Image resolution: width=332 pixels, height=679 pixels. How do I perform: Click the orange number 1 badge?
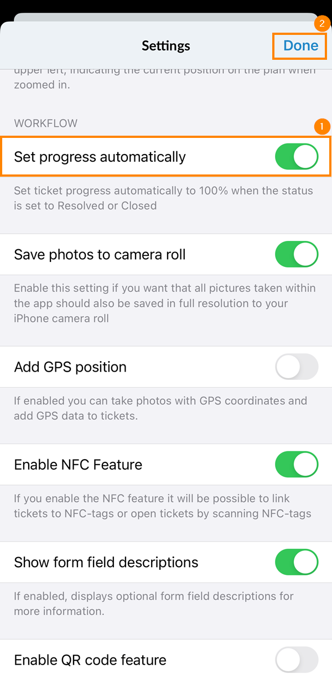322,127
